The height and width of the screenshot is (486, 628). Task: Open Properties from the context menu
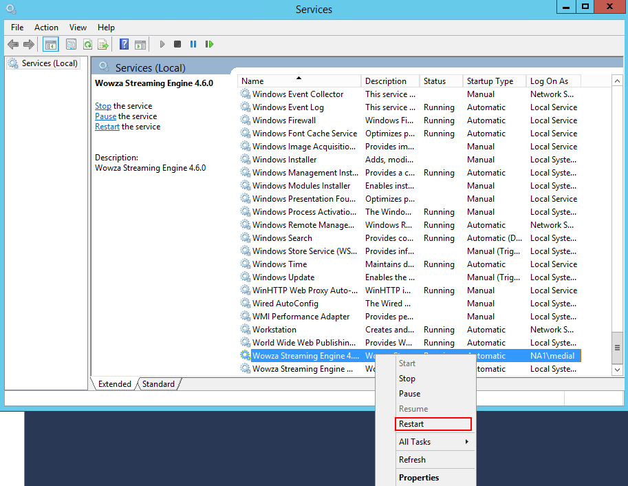(426, 478)
